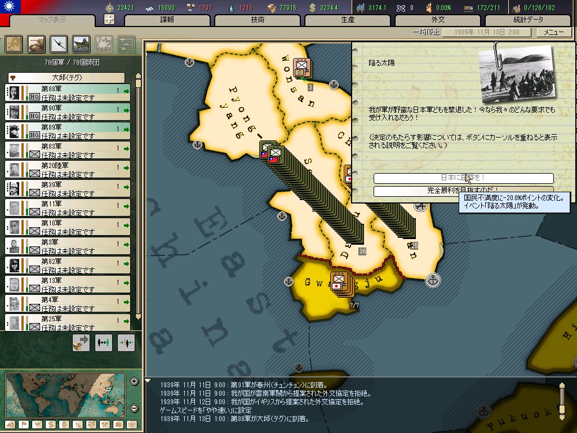This screenshot has width=577, height=433.
Task: Zoom in the map with plus button
Action: tap(134, 382)
